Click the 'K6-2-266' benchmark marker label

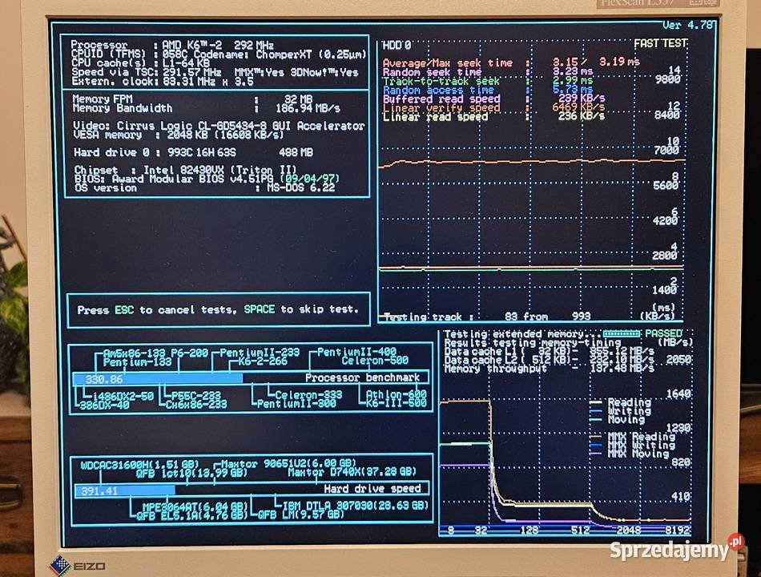(x=263, y=362)
